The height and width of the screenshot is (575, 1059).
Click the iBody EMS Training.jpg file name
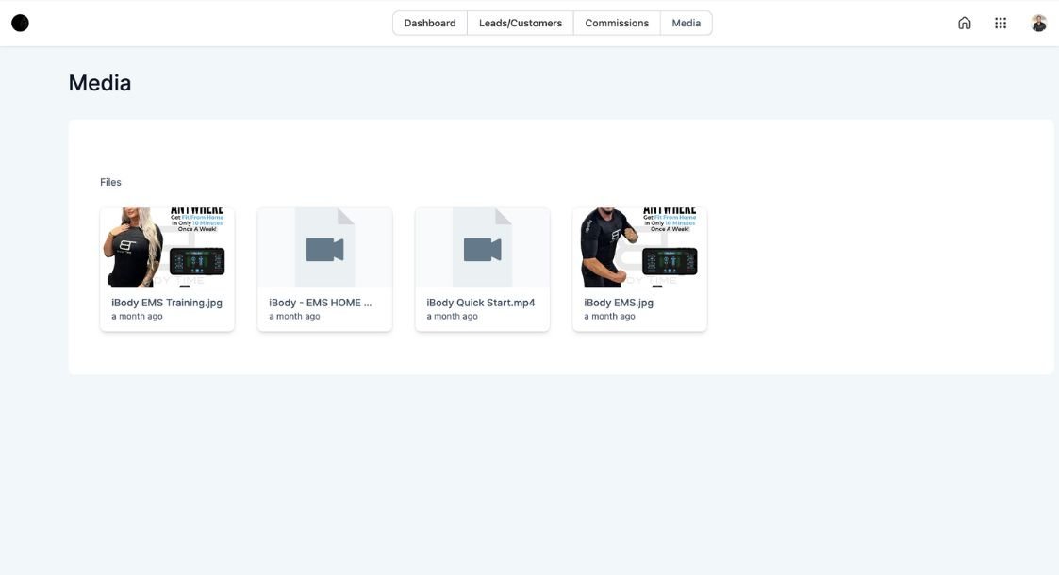[167, 303]
